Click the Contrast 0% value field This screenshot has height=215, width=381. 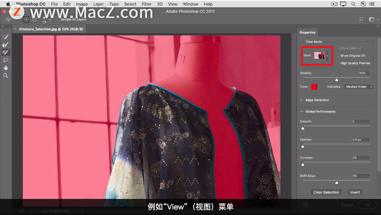tap(361, 158)
